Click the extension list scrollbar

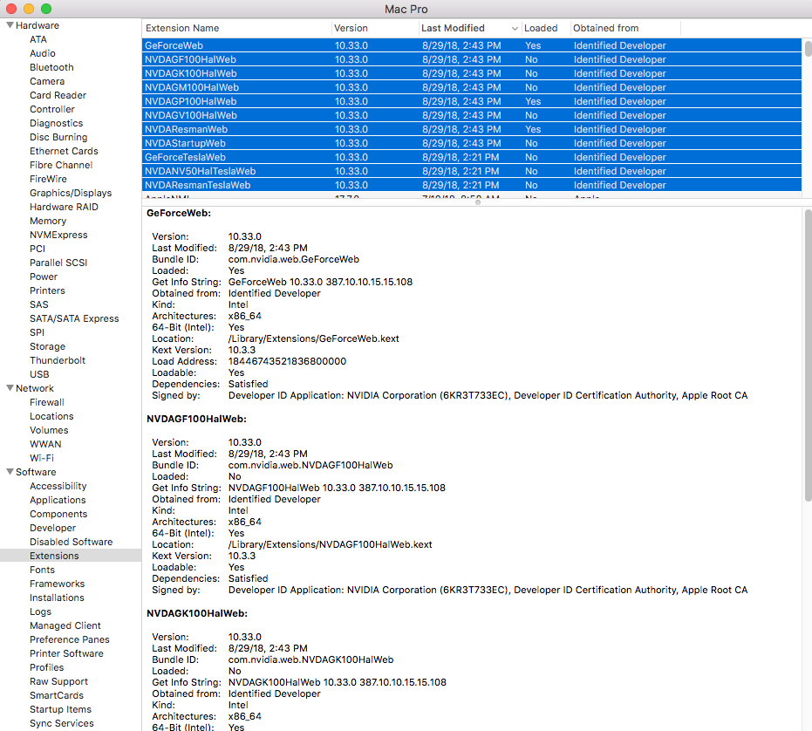(808, 49)
